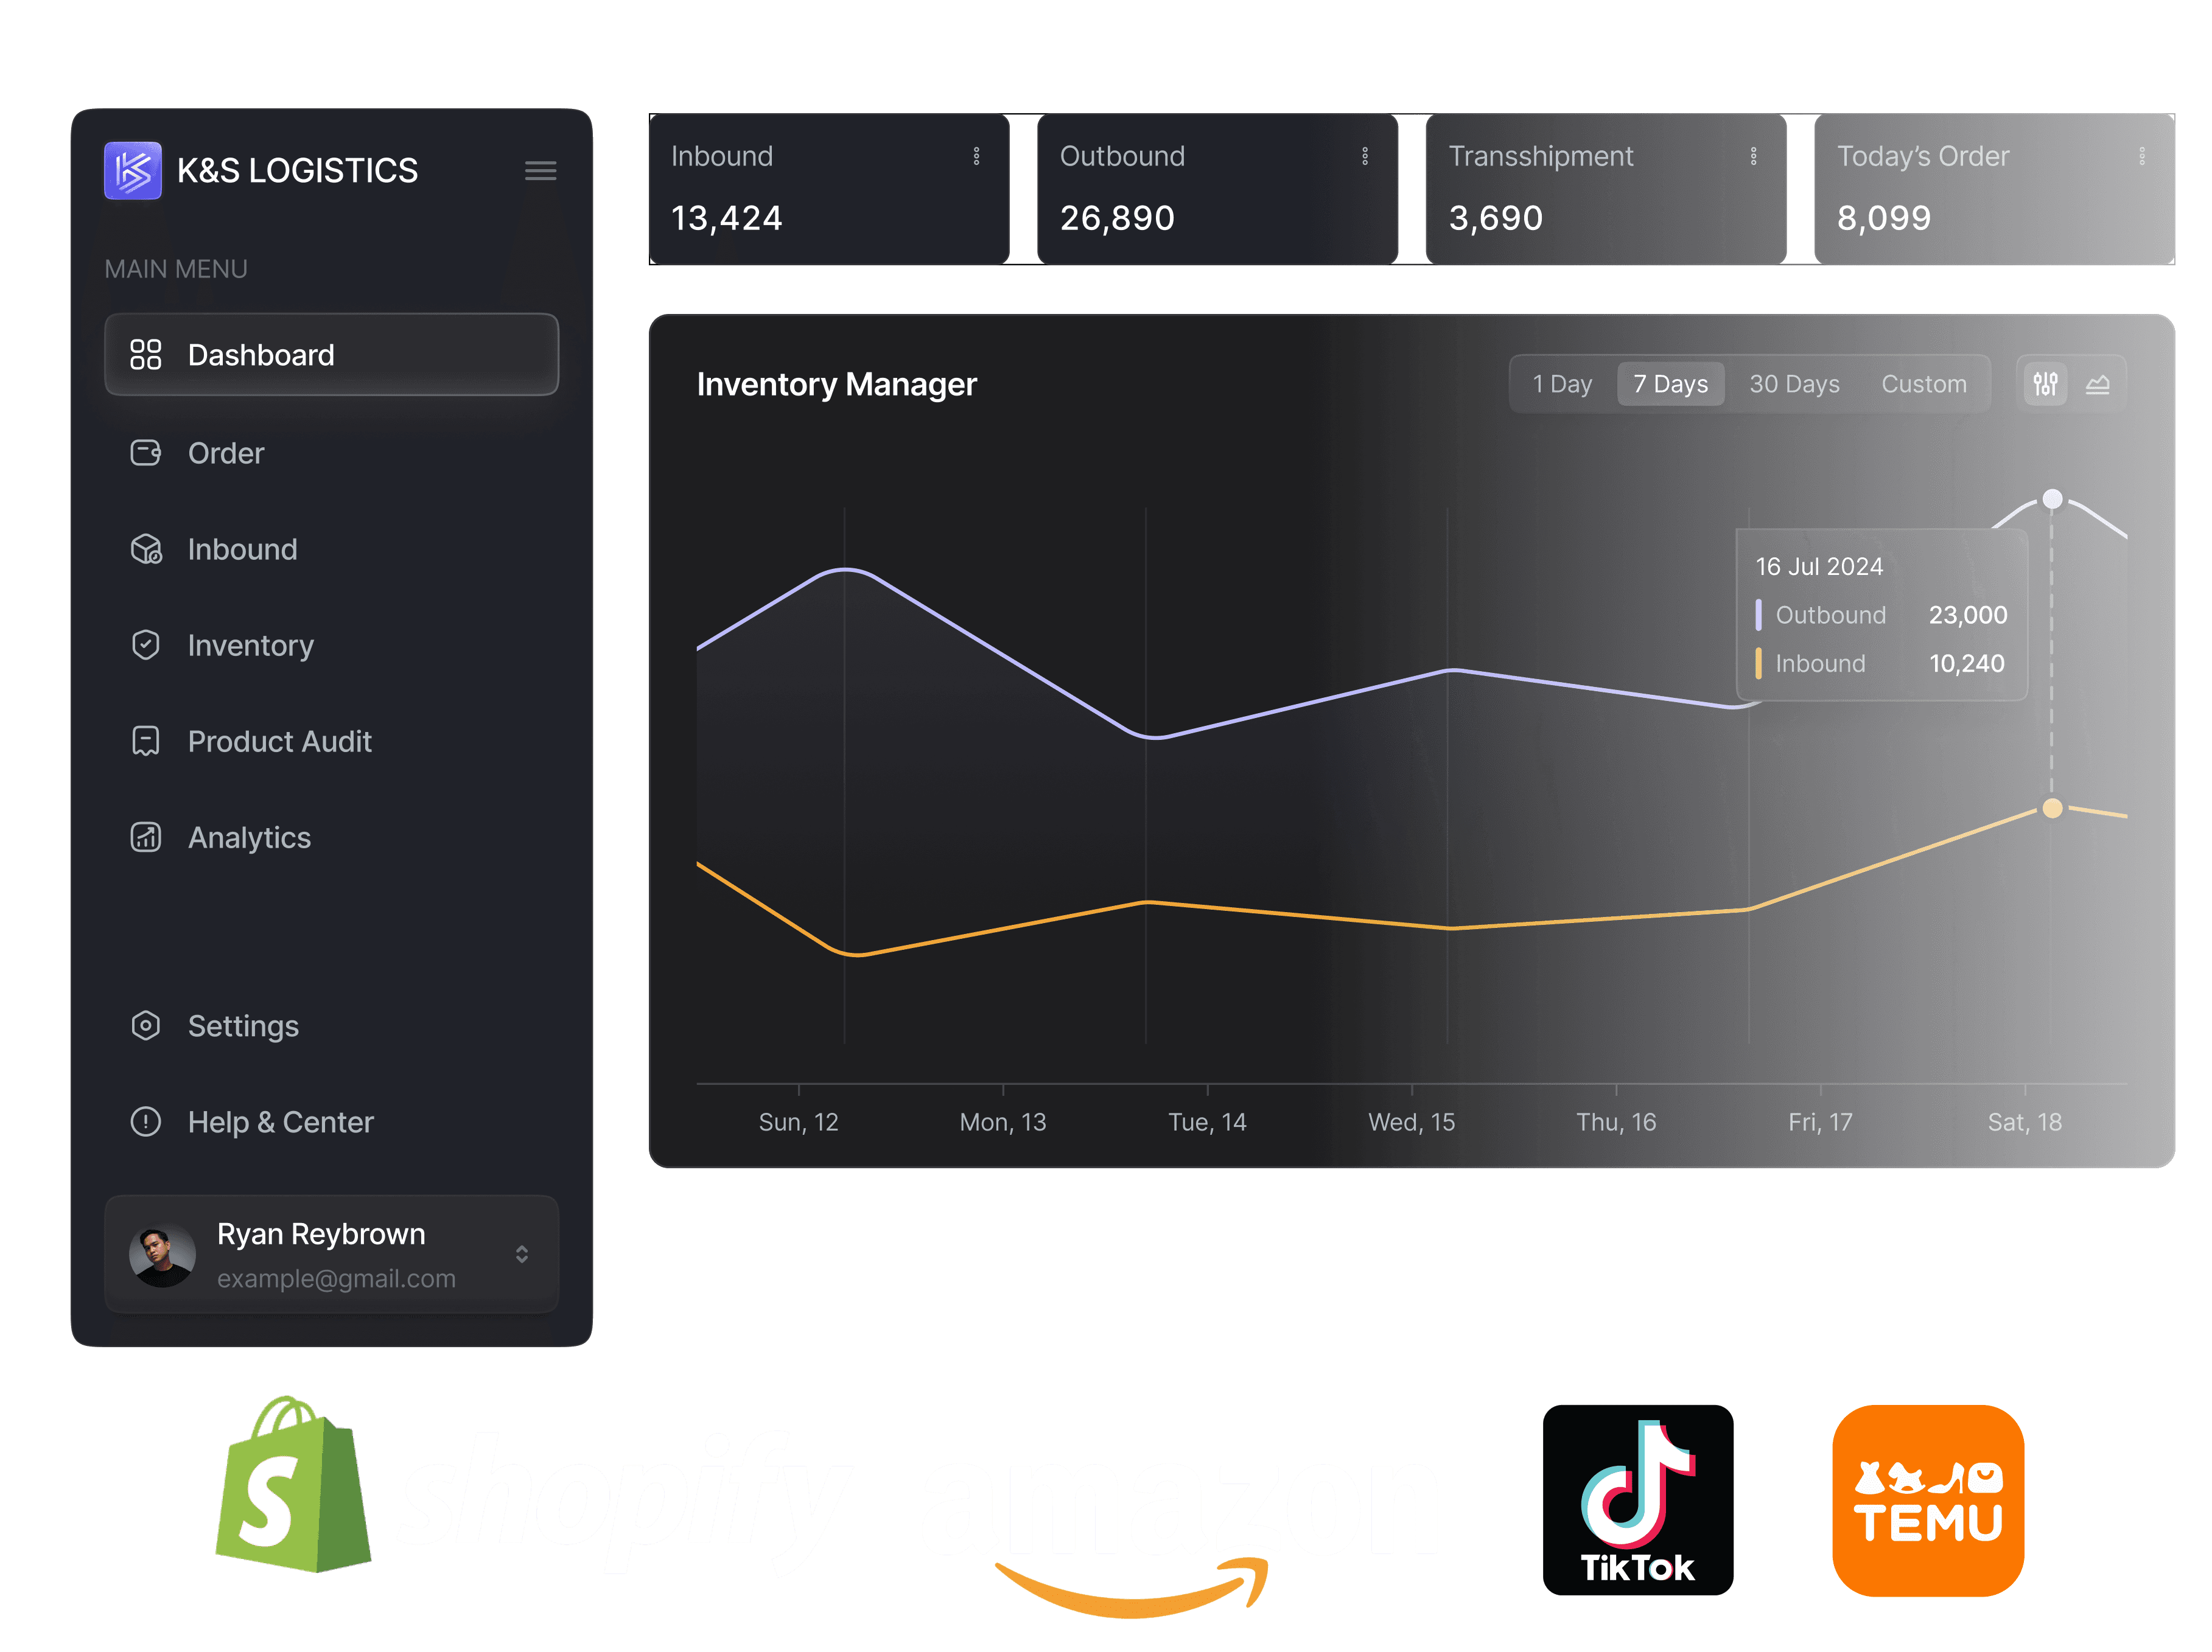Open Help & Center icon

coord(147,1119)
